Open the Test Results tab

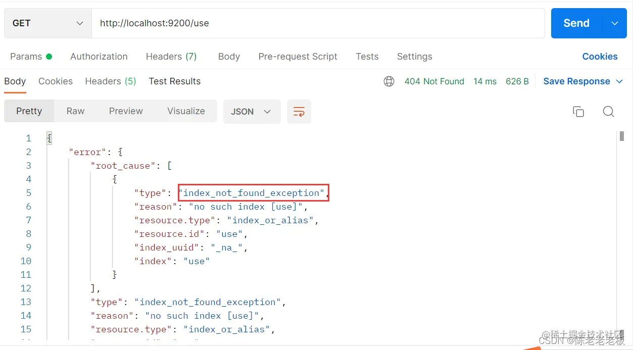click(174, 81)
